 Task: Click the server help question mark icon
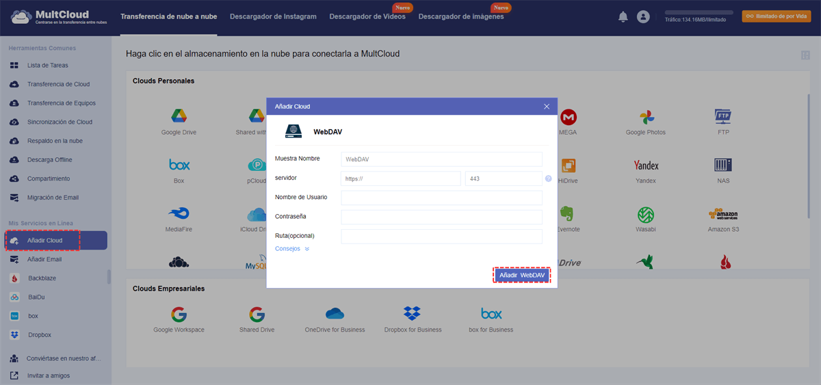[549, 178]
